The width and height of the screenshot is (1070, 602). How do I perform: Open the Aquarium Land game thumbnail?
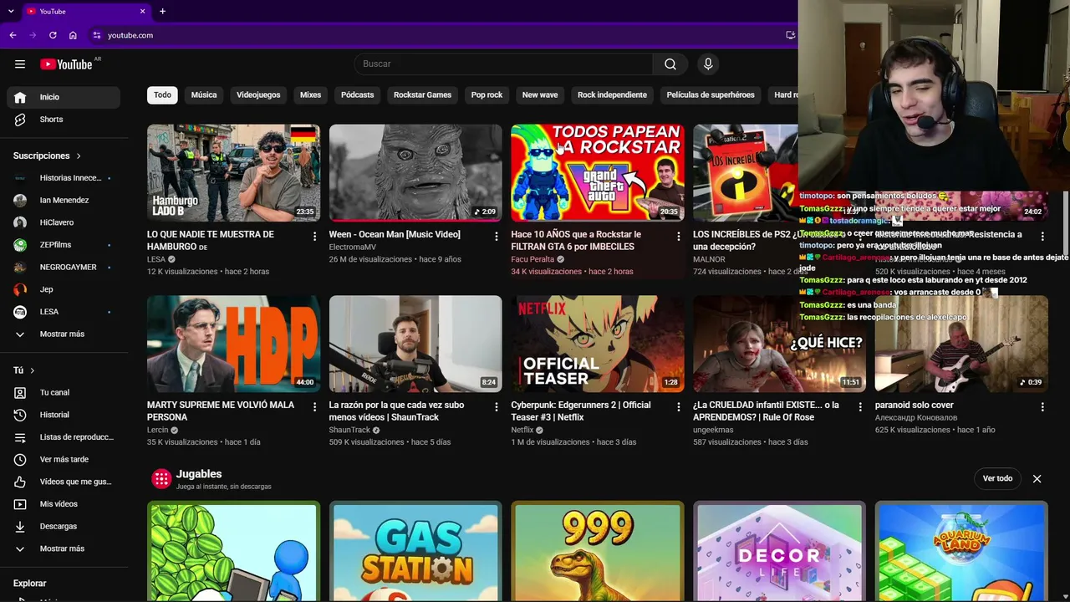(961, 551)
